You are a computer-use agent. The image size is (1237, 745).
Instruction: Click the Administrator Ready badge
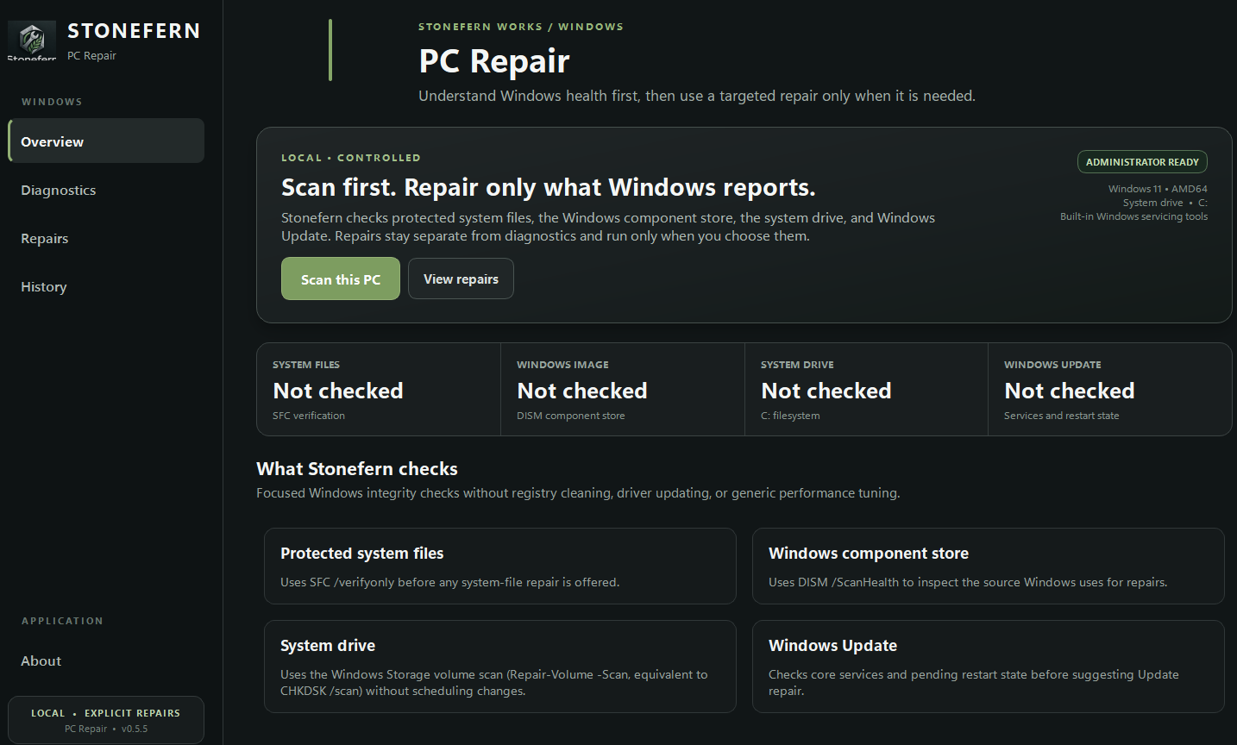pyautogui.click(x=1142, y=162)
